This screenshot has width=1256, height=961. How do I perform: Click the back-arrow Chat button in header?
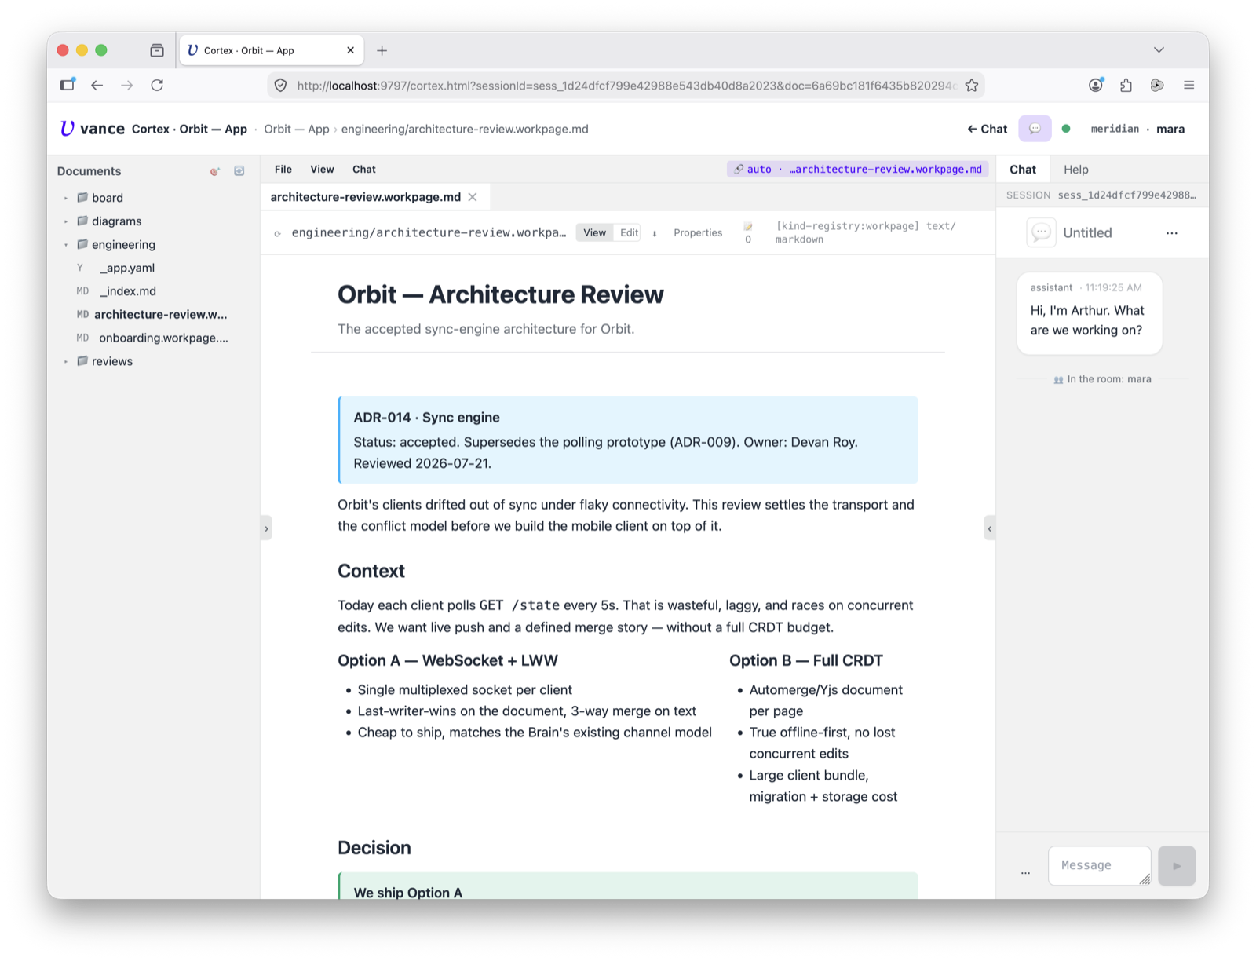[x=988, y=129]
